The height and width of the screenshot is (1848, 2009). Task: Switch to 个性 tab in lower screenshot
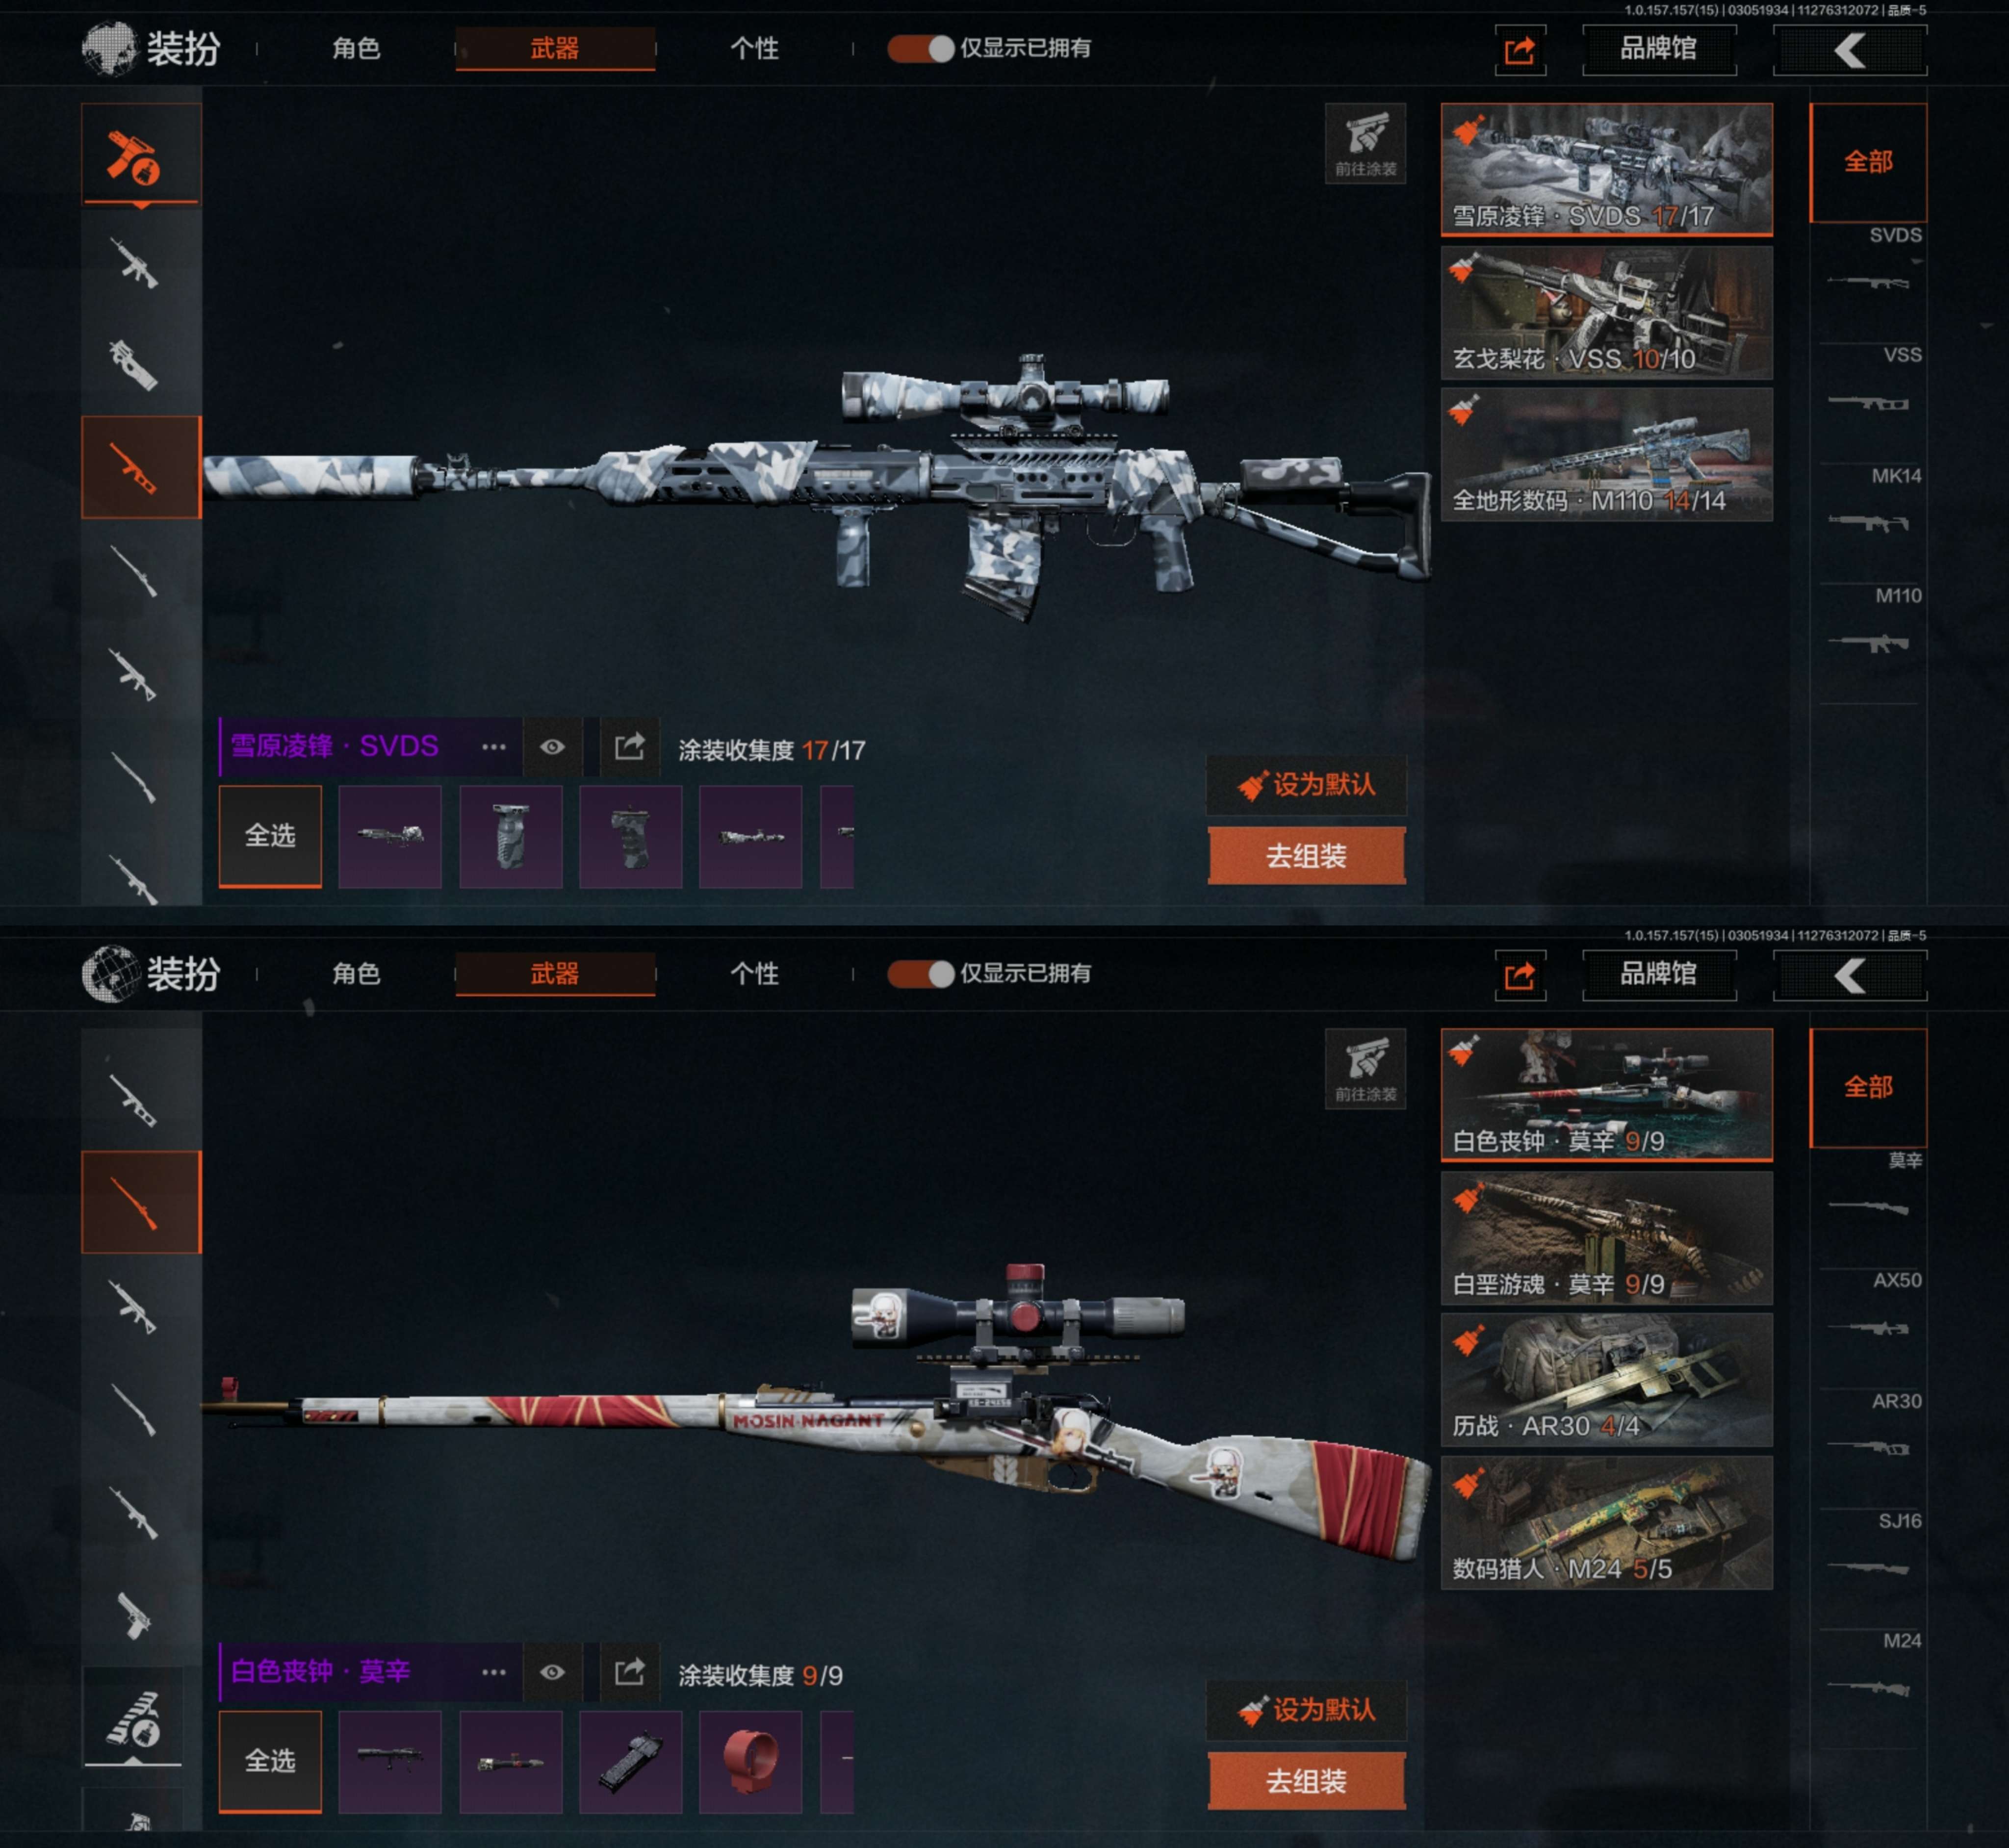(x=754, y=974)
